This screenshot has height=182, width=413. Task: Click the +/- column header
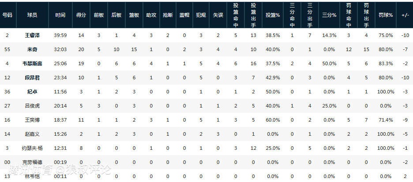405,15
